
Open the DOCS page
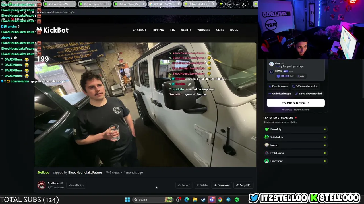click(x=234, y=30)
